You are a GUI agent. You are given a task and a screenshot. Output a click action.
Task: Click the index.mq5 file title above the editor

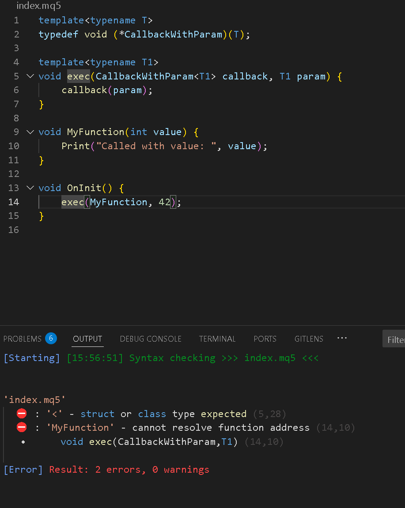coord(38,6)
